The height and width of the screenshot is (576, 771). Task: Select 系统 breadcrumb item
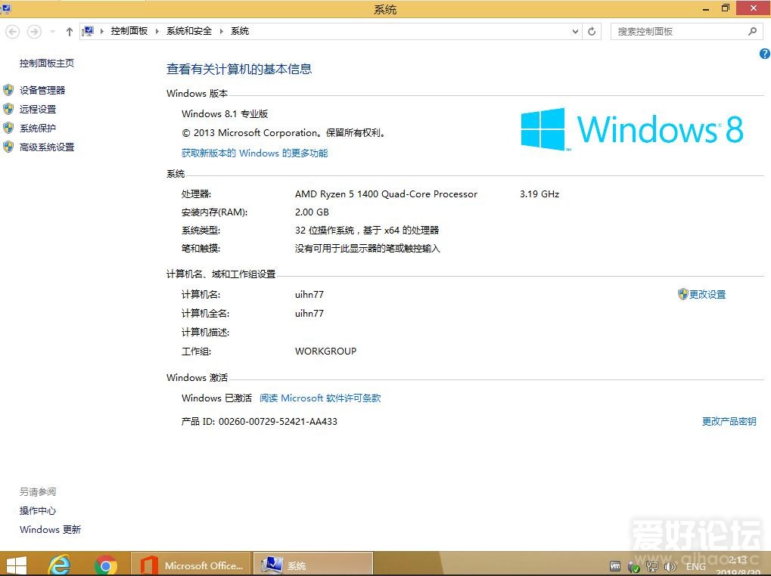240,31
